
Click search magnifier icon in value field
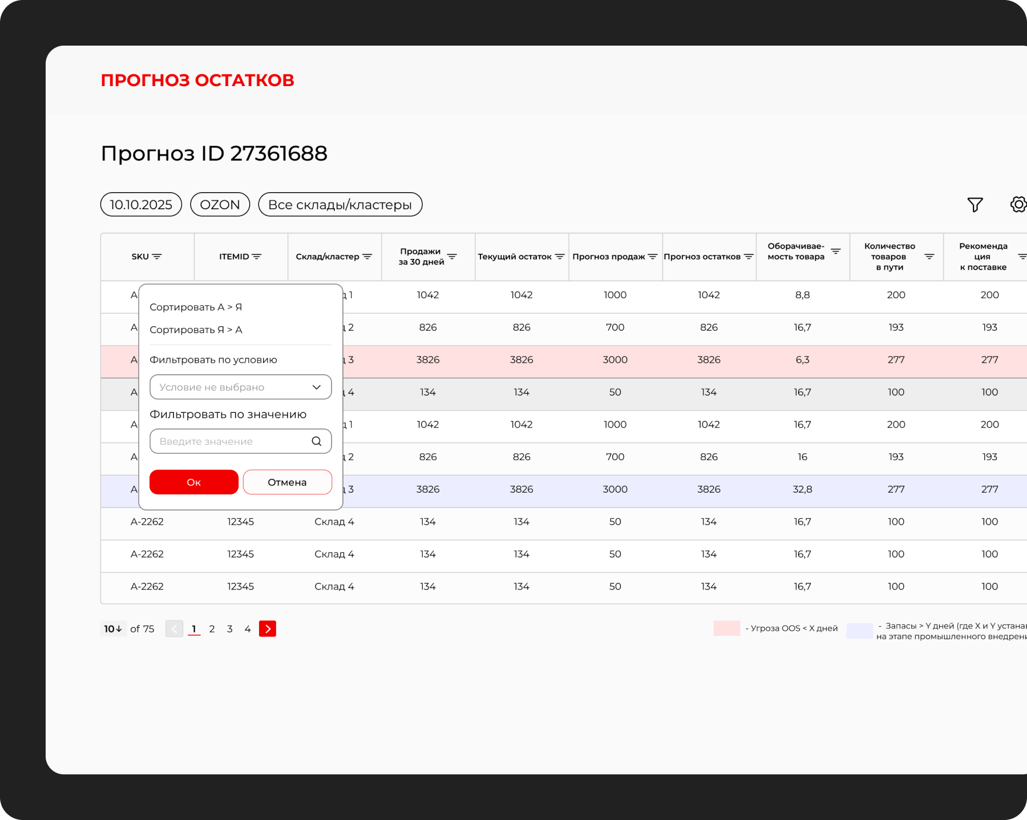(x=317, y=441)
